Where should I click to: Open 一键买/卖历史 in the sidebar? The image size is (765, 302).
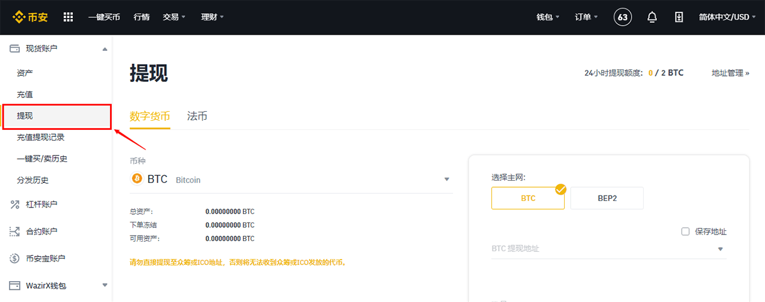click(x=42, y=159)
